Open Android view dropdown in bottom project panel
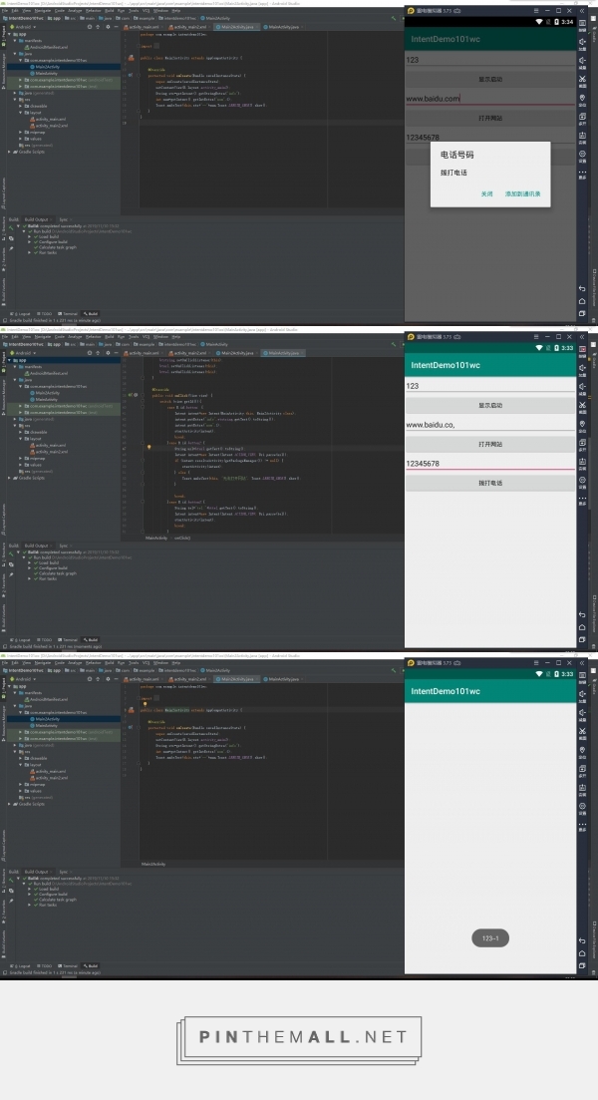This screenshot has width=598, height=1100. click(x=23, y=679)
